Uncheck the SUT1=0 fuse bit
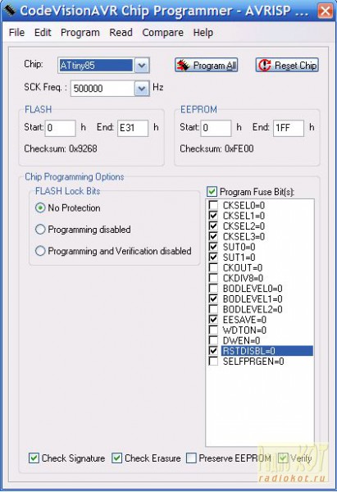Screen dimensions: 337x492 click(213, 257)
